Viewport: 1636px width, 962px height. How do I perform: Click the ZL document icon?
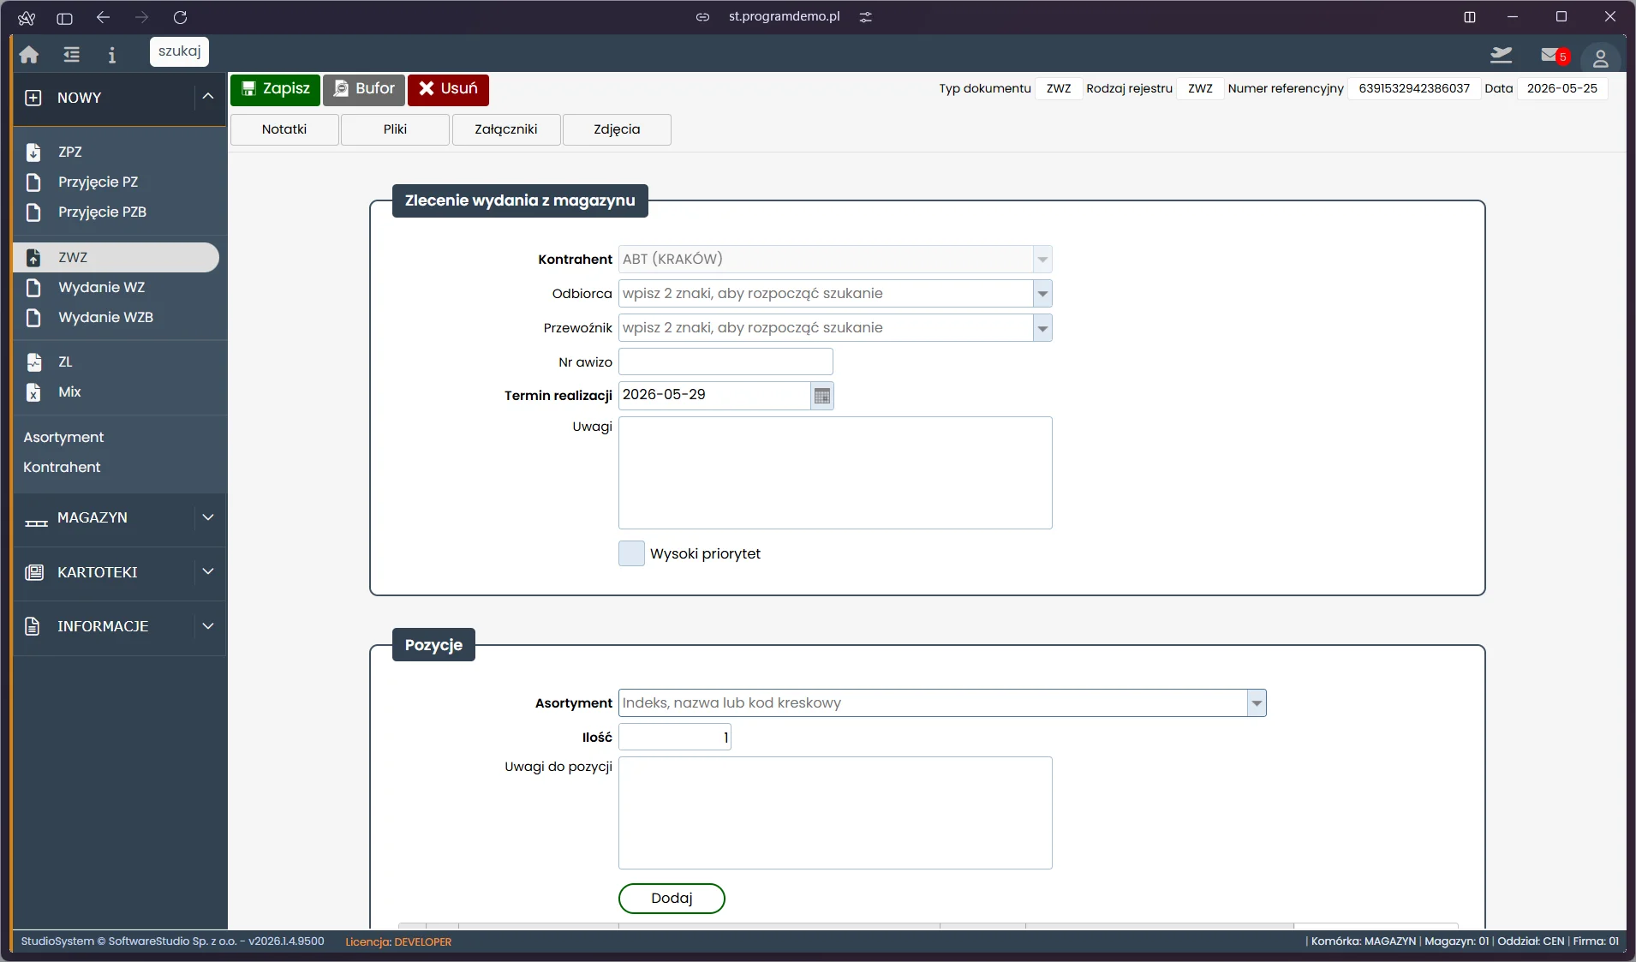point(33,361)
